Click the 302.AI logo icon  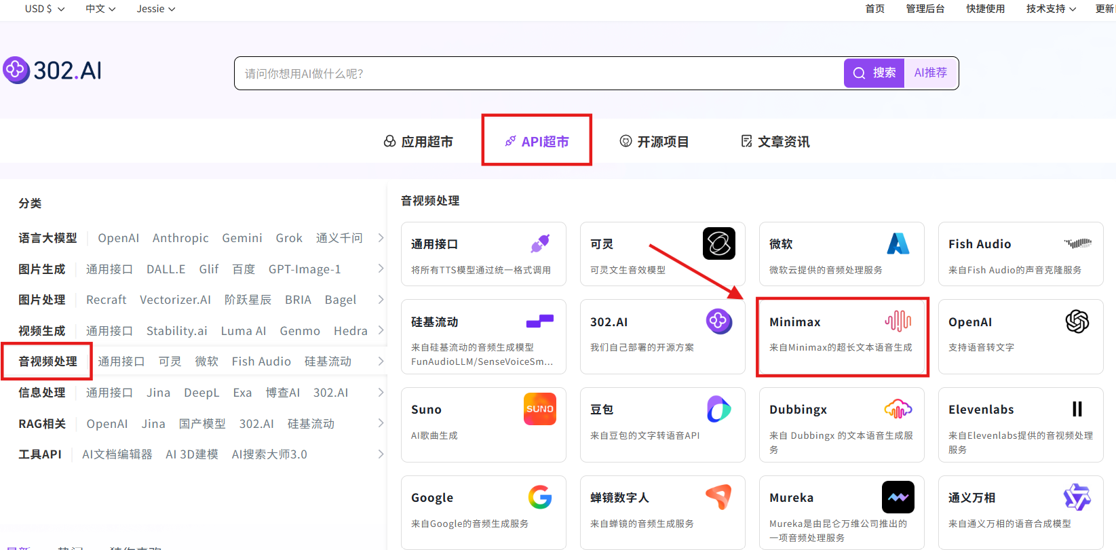16,70
